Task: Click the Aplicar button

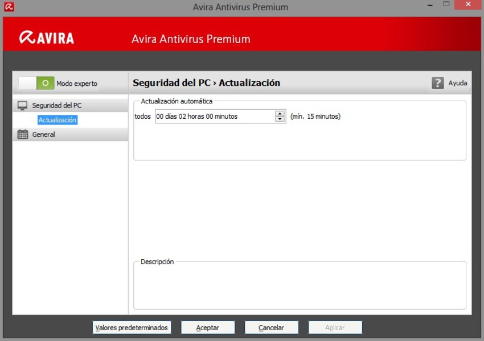Action: point(335,328)
